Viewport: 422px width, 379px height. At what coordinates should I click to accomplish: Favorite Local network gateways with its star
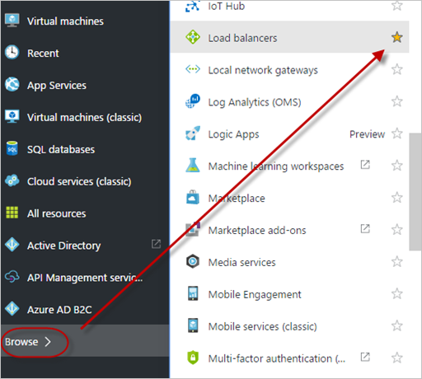click(397, 69)
